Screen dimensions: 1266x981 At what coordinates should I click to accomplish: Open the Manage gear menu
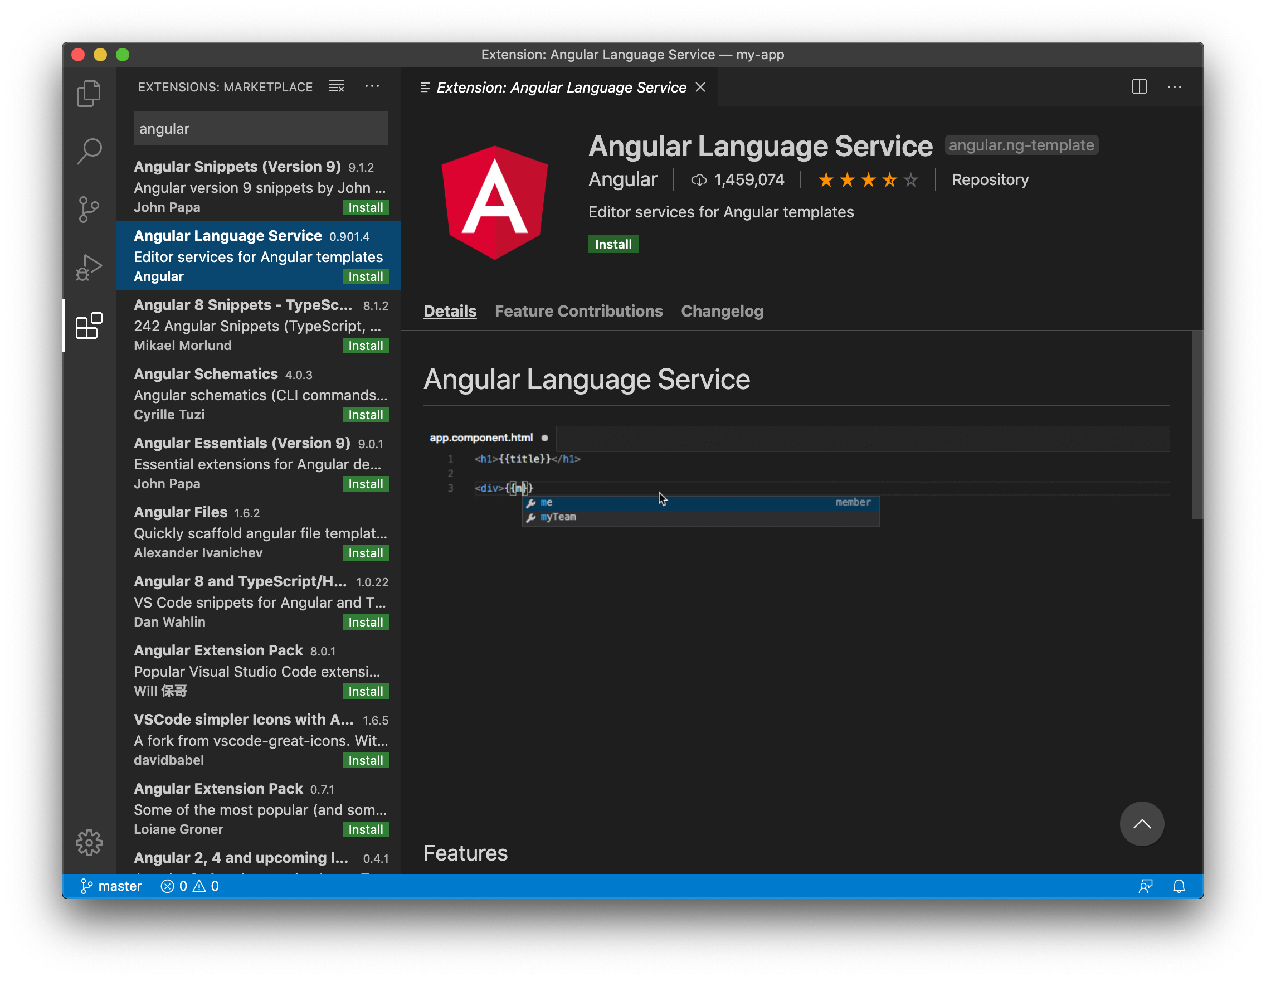(x=89, y=842)
